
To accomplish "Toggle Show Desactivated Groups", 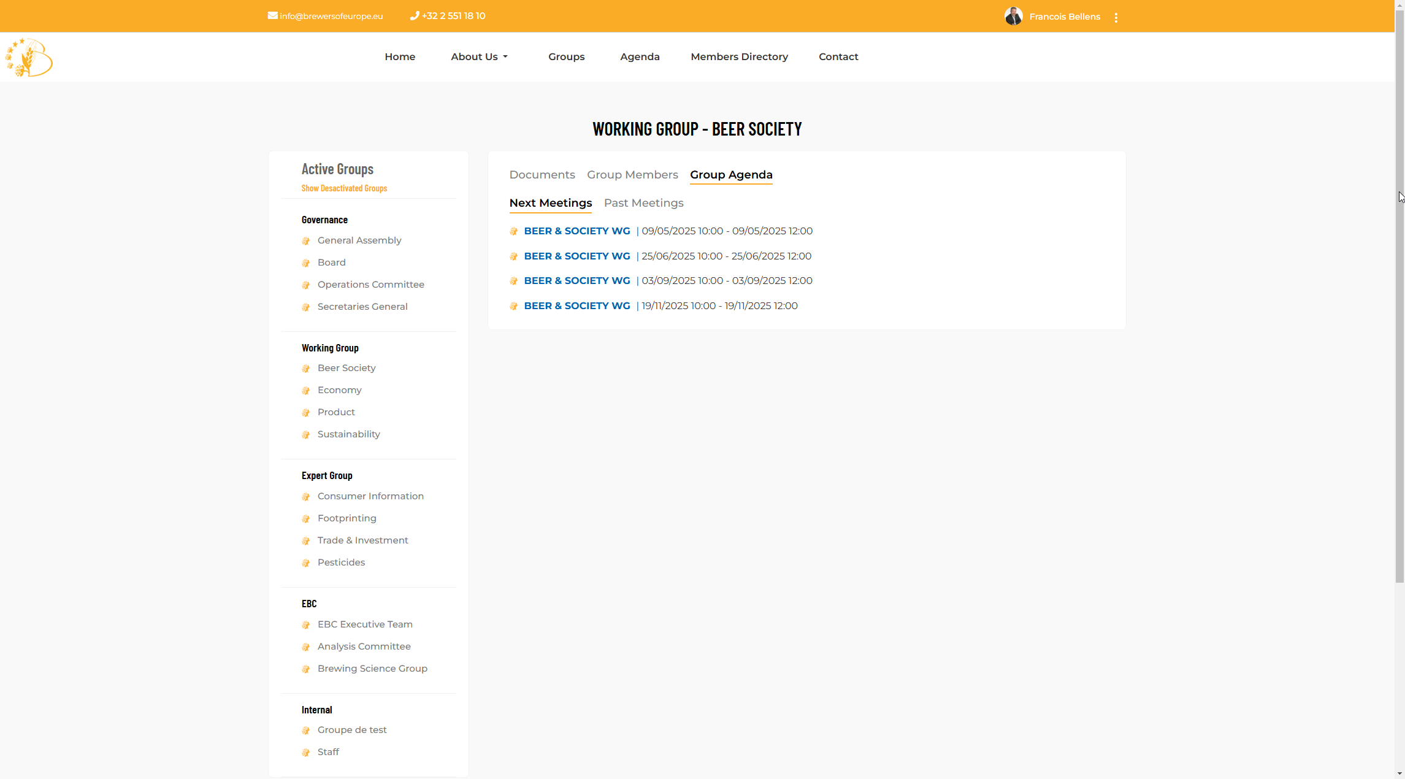I will click(344, 188).
